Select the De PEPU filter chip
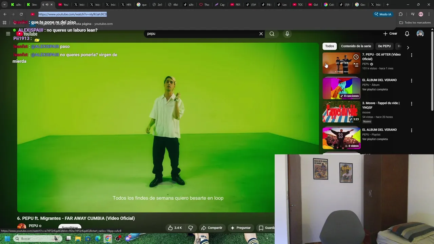The height and width of the screenshot is (244, 434). (384, 46)
